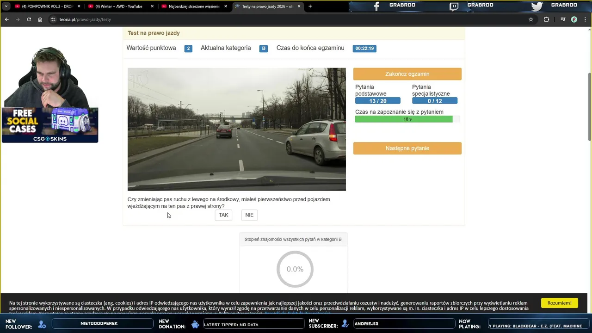Open the browser home page
The width and height of the screenshot is (592, 333).
(x=40, y=19)
